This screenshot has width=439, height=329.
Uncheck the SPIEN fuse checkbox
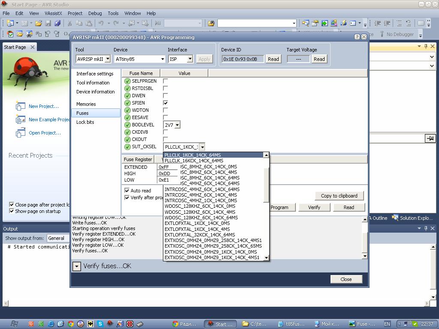(x=165, y=103)
